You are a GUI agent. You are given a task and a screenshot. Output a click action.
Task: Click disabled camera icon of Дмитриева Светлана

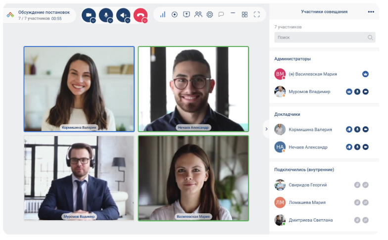[365, 220]
